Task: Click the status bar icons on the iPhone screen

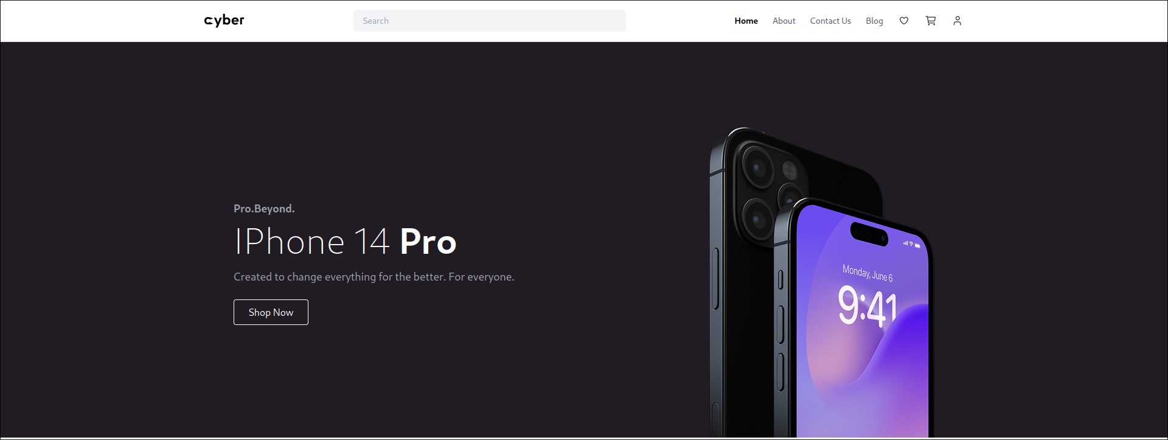Action: (x=911, y=245)
